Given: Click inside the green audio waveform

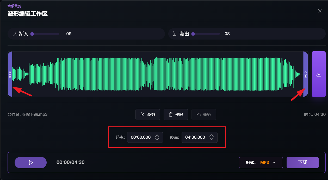Looking at the screenshot, I should coord(158,74).
